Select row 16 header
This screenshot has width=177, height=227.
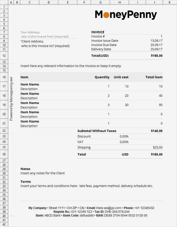(x=4, y=77)
